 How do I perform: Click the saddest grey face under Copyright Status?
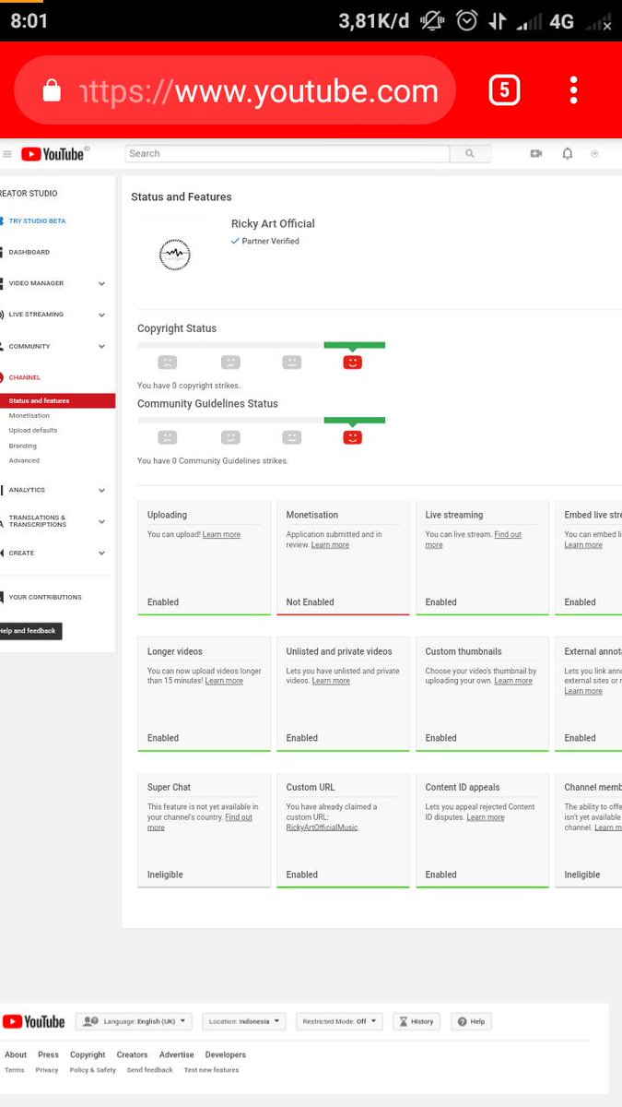point(168,363)
